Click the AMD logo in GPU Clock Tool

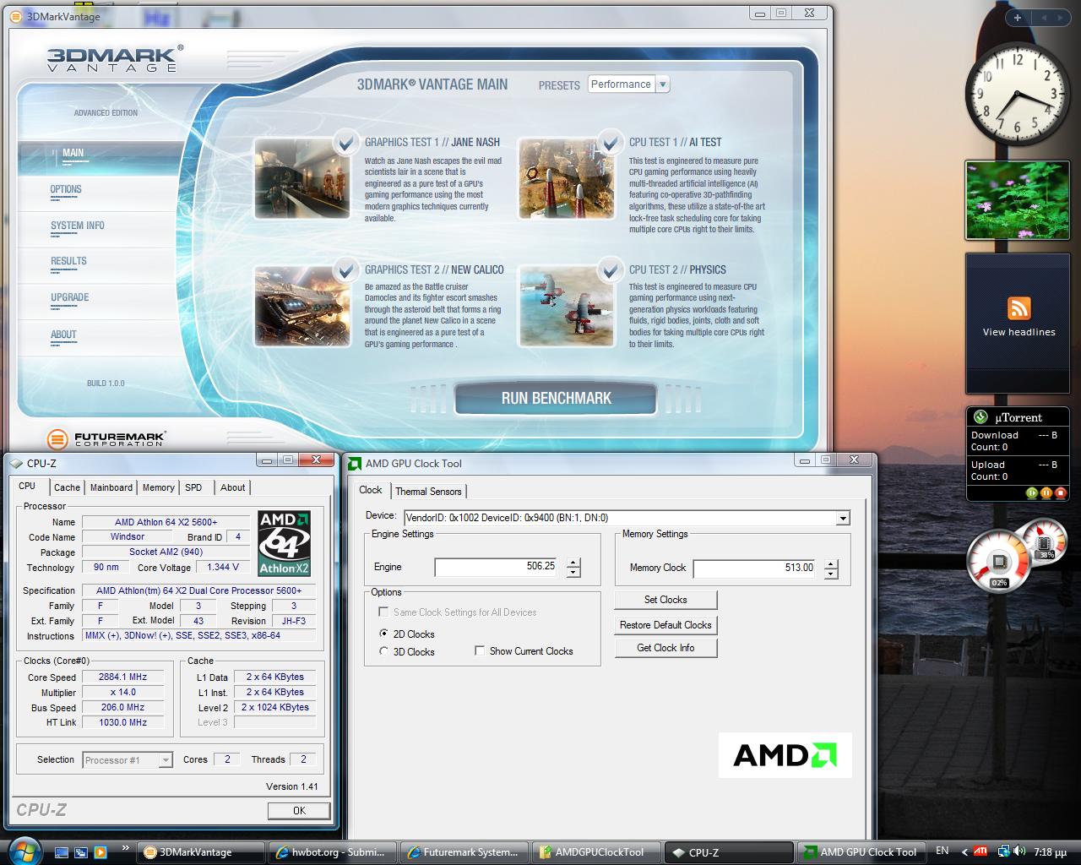pos(785,754)
